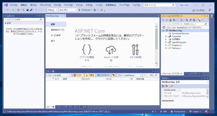Click the Redo arrow icon

point(42,10)
